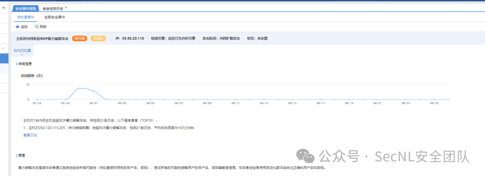Image resolution: width=485 pixels, height=176 pixels.
Task: Select the highlighted blue sidebar item
Action: (x=4, y=58)
